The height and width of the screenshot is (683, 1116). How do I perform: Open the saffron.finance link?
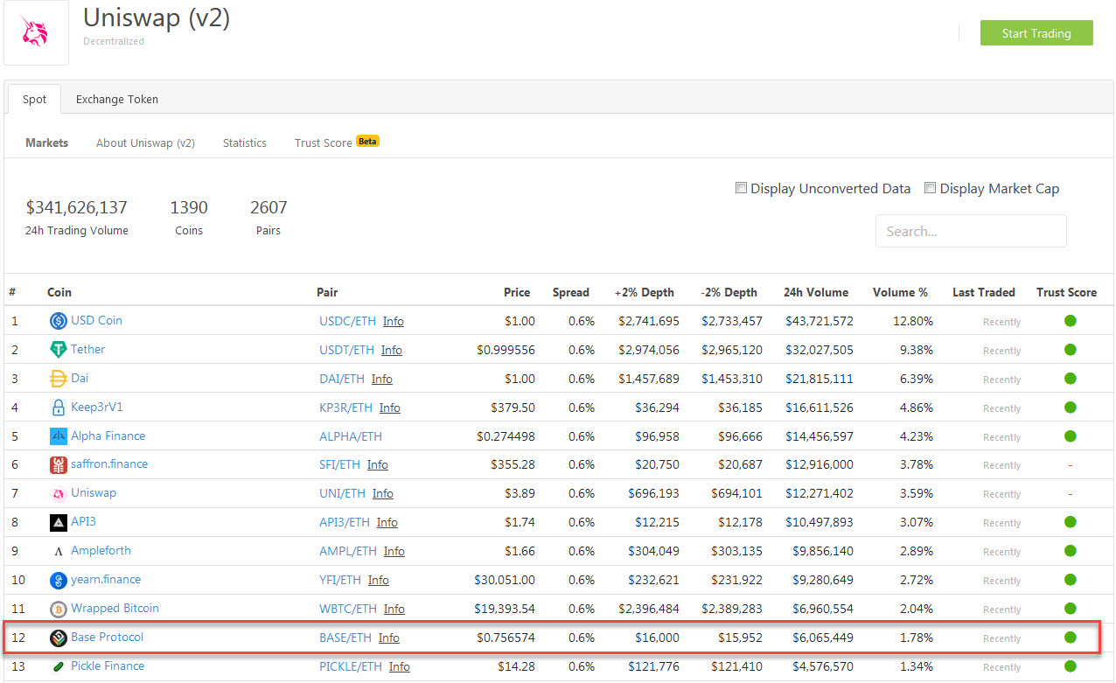click(109, 464)
